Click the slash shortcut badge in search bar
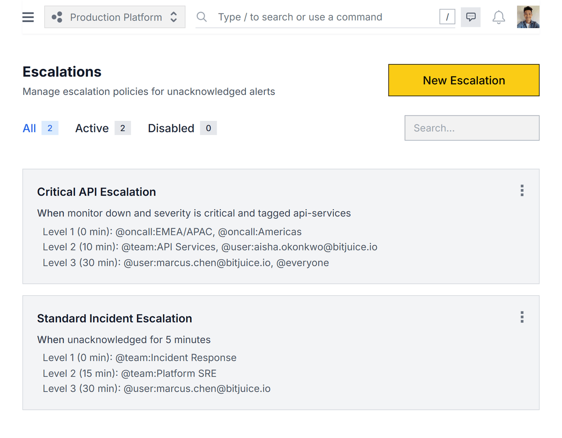This screenshot has height=438, width=562. click(447, 16)
